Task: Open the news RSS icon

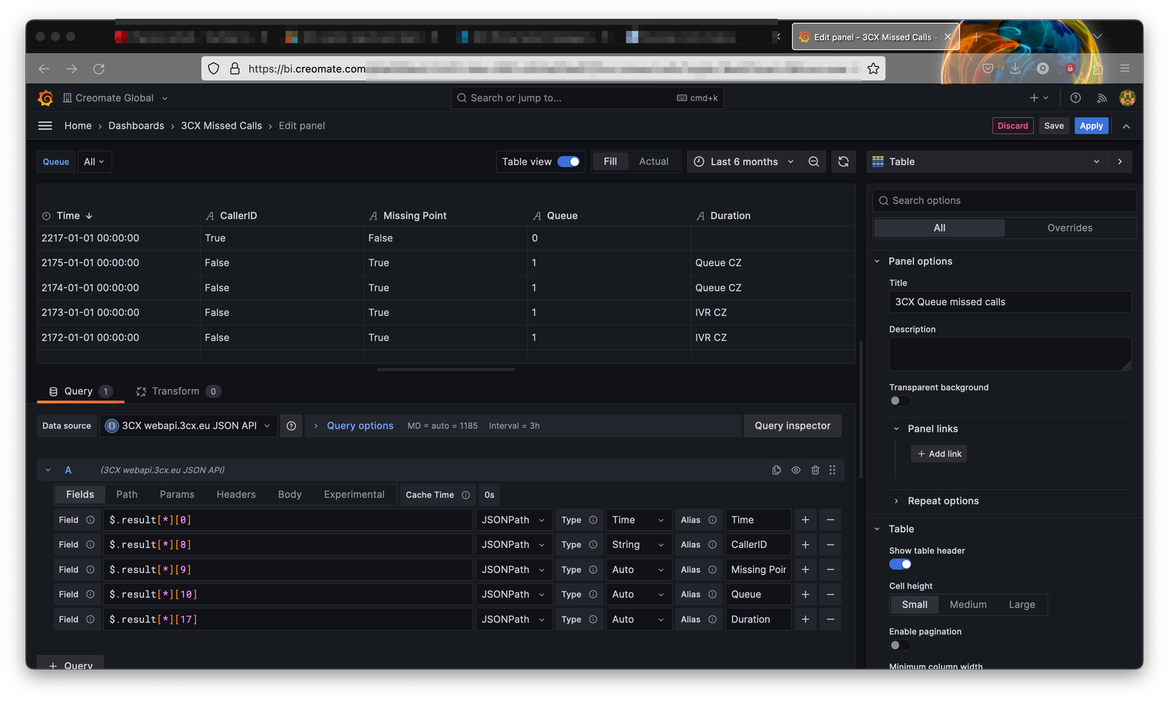Action: pos(1102,97)
